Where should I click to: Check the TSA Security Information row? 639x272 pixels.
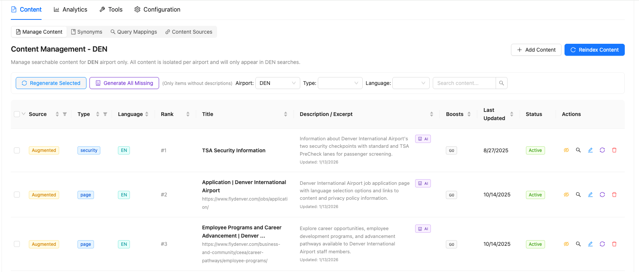point(17,150)
